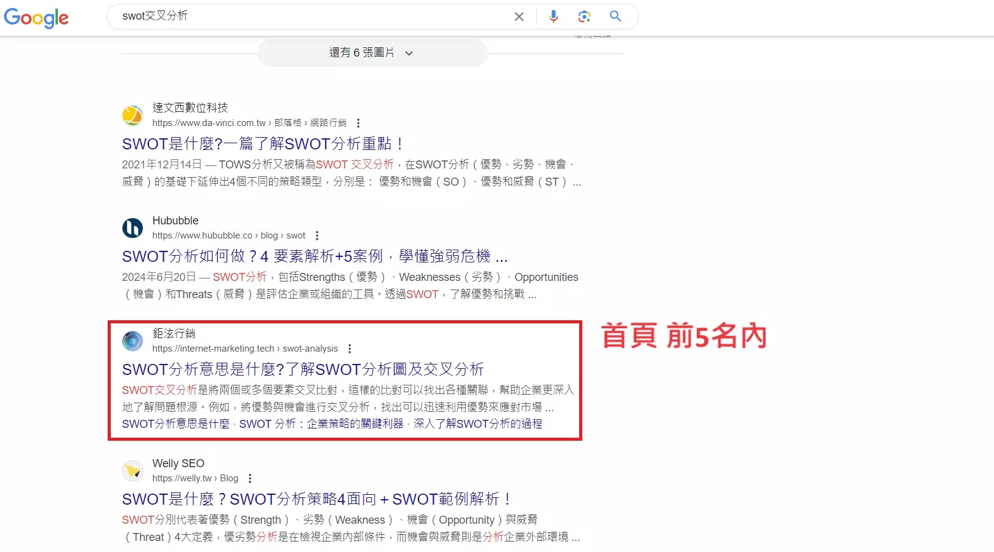Expand 還有 6 張圖片 images section
This screenshot has height=552, width=994.
pyautogui.click(x=372, y=53)
